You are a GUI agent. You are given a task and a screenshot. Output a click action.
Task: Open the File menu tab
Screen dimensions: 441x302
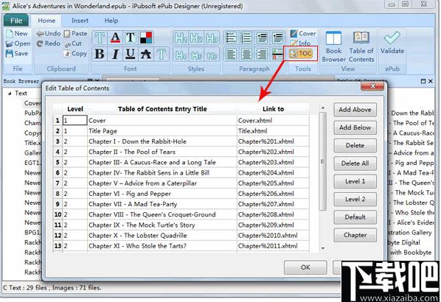16,21
